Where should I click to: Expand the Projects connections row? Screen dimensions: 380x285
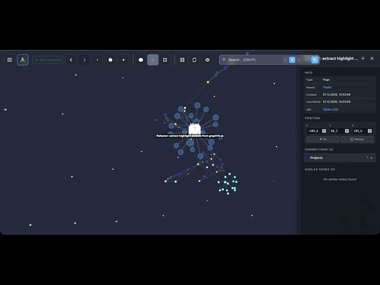point(340,158)
